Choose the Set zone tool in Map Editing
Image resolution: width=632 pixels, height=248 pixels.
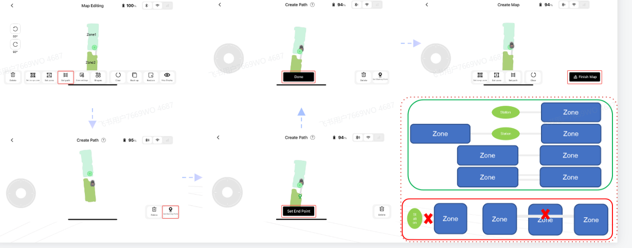(x=49, y=77)
